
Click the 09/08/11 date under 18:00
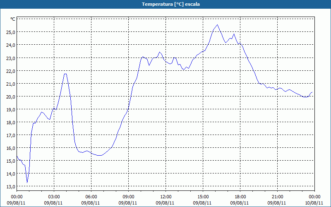point(240,203)
